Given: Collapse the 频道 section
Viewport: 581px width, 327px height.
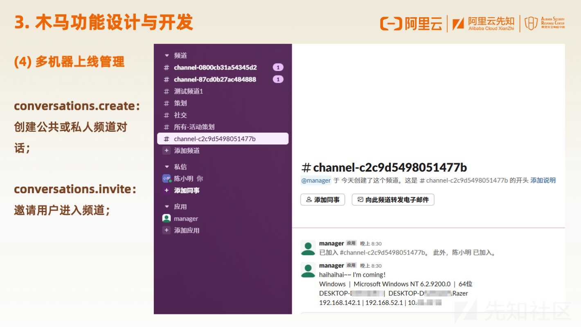Looking at the screenshot, I should pyautogui.click(x=166, y=55).
